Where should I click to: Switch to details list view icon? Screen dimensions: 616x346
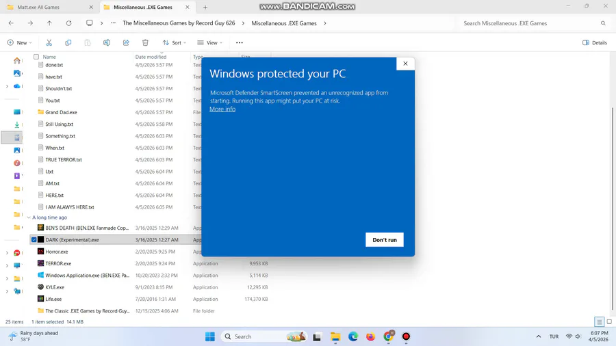[599, 321]
